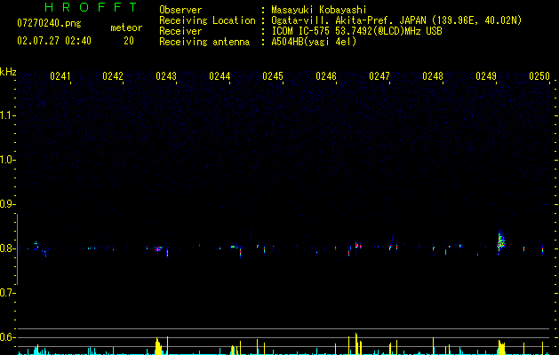559x355 pixels.
Task: Click the 0250 time marker
Action: click(539, 76)
